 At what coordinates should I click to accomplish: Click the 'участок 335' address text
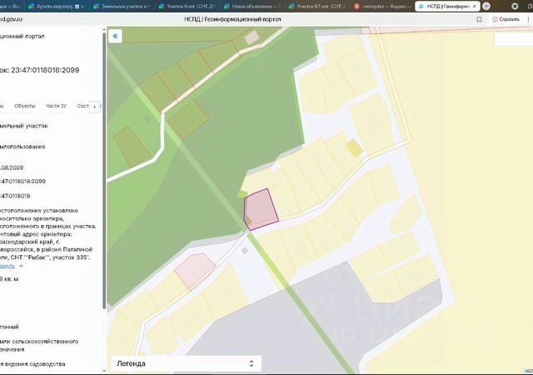(72, 257)
